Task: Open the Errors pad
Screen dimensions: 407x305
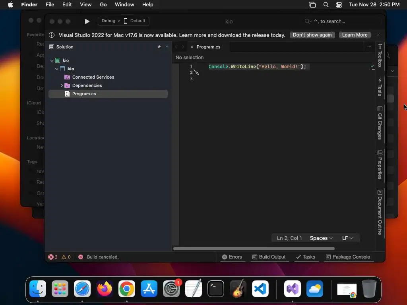Action: (x=232, y=257)
